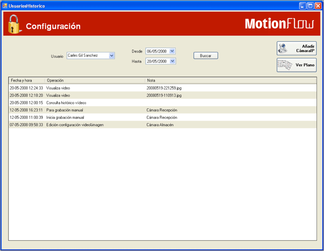The image size is (324, 251).
Task: Click the MotionFlow logo
Action: [280, 24]
